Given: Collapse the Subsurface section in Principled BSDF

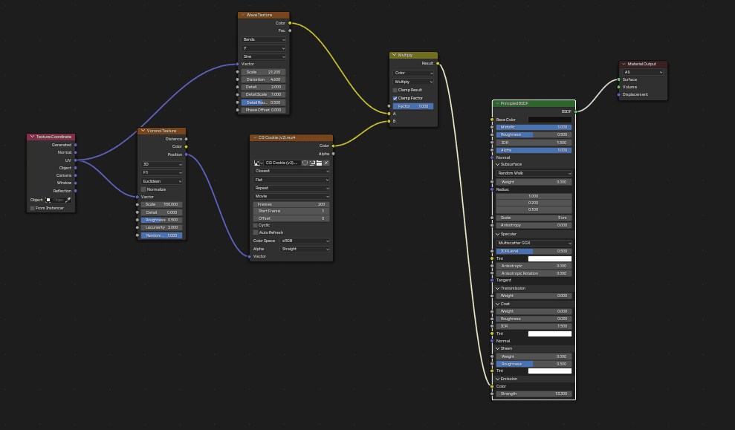Looking at the screenshot, I should coord(497,164).
